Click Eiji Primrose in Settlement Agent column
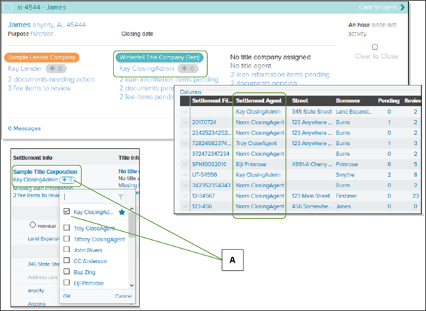Viewport: 426px width, 311px height. pos(251,164)
